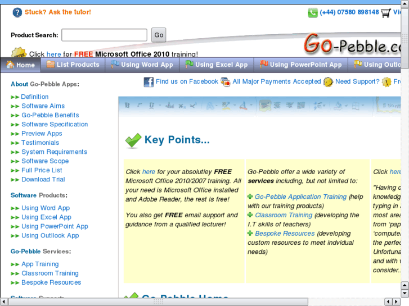Click the green checkmark beside Key Points
409x306 pixels.
[133, 140]
